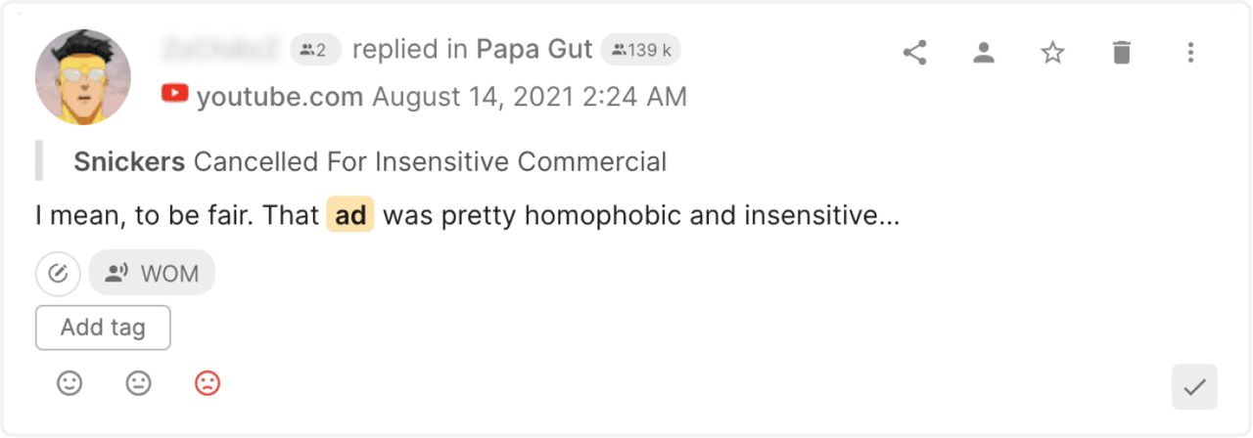Select the WOM tag chip
This screenshot has width=1253, height=438.
pos(152,274)
